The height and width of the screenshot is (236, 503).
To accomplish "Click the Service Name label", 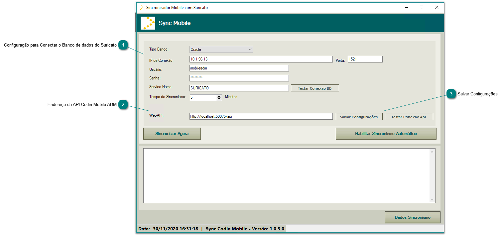I will click(x=161, y=87).
